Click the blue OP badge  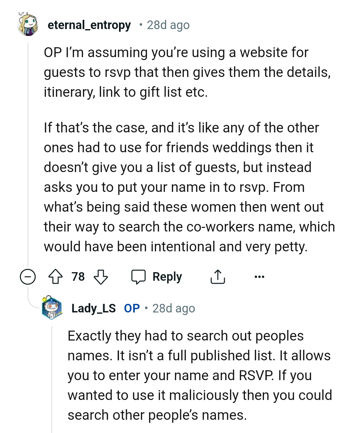point(132,308)
